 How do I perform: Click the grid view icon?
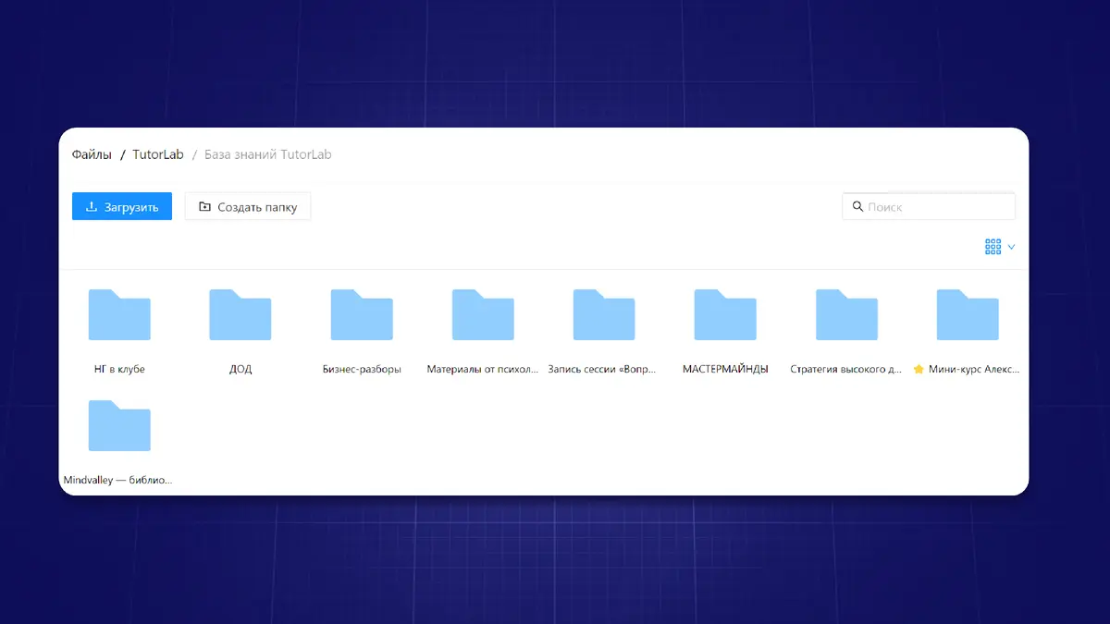(993, 247)
